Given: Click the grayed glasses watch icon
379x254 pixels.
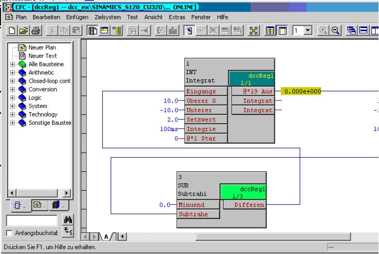Looking at the screenshot, I should (x=201, y=30).
